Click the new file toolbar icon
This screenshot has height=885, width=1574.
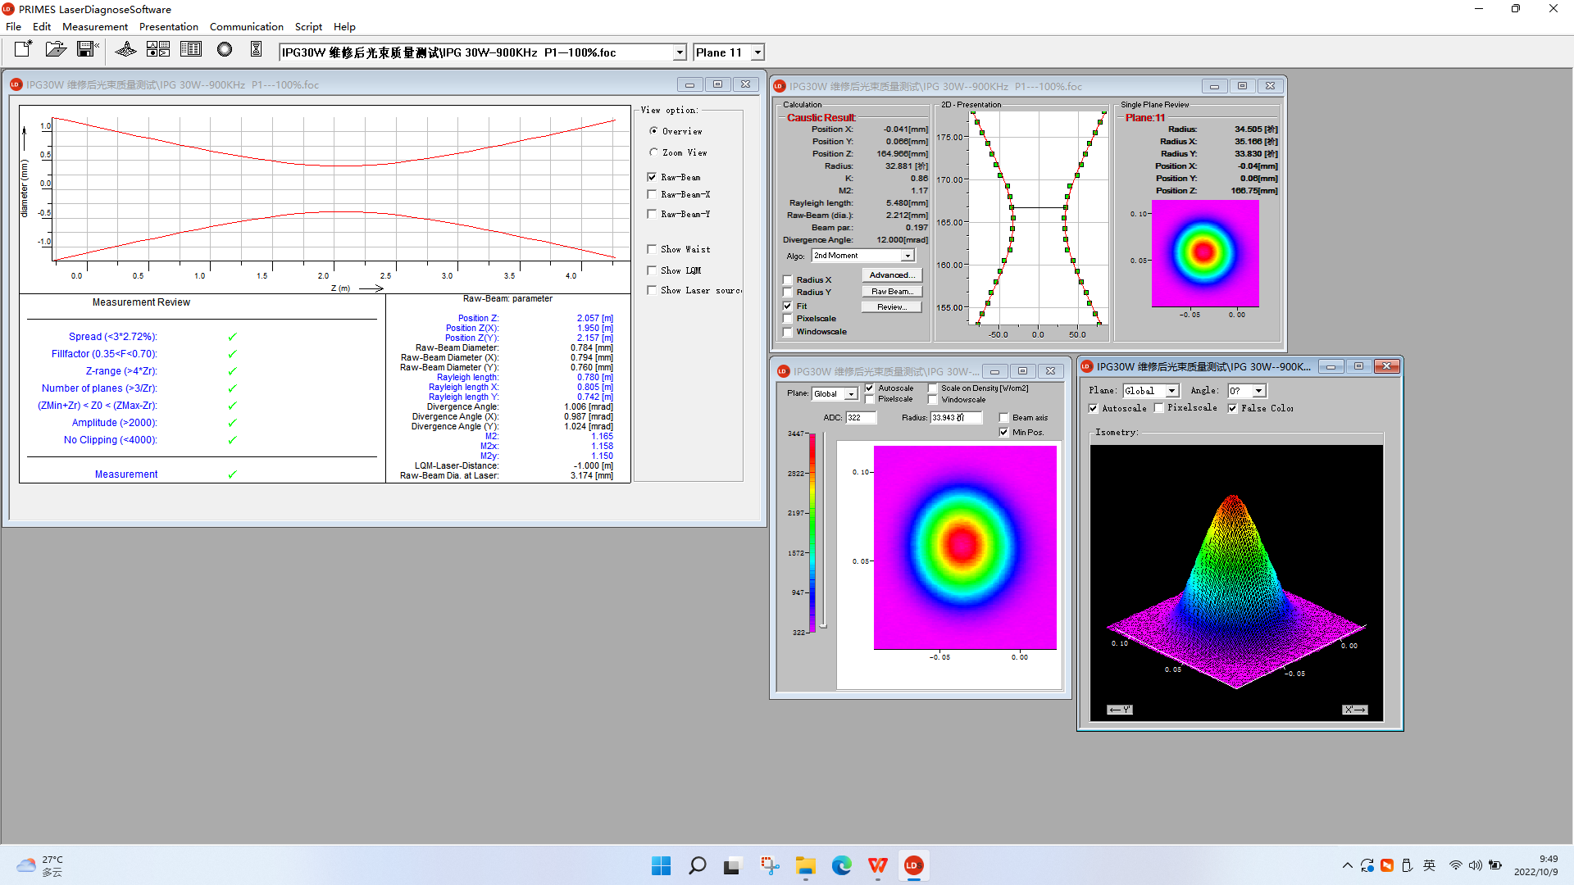[23, 50]
